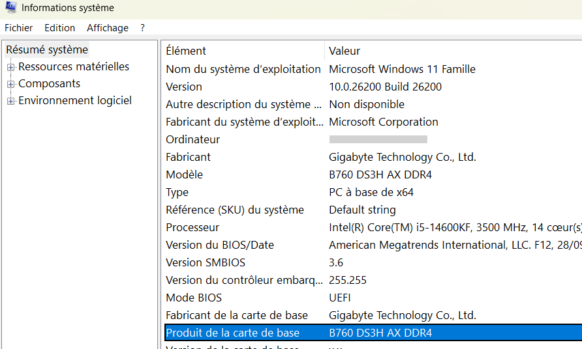Select the Fabricant du système d'exploit... row

click(x=245, y=122)
